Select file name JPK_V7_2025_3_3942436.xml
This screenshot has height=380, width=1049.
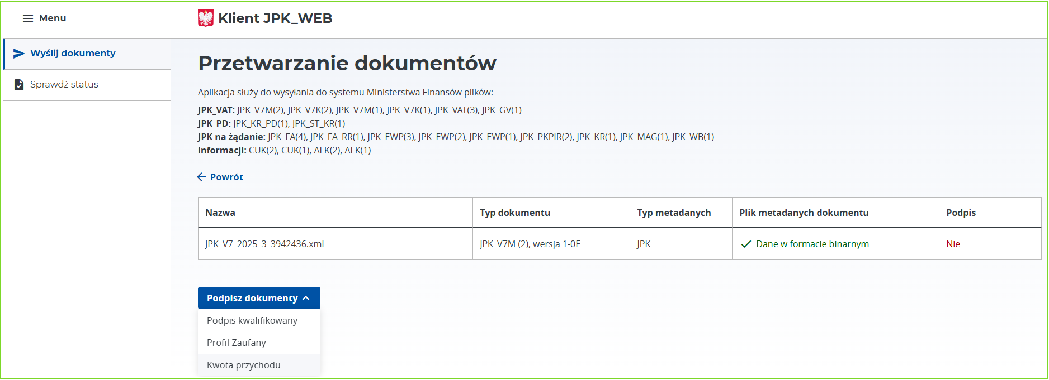coord(264,244)
